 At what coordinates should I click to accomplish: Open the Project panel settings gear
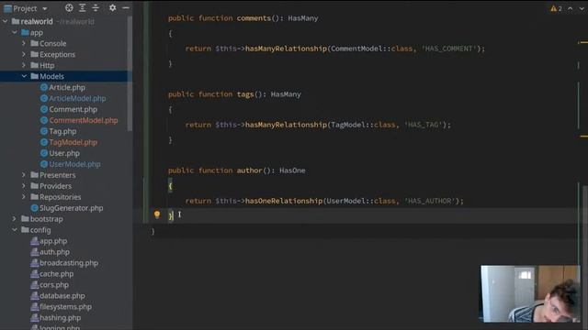112,8
